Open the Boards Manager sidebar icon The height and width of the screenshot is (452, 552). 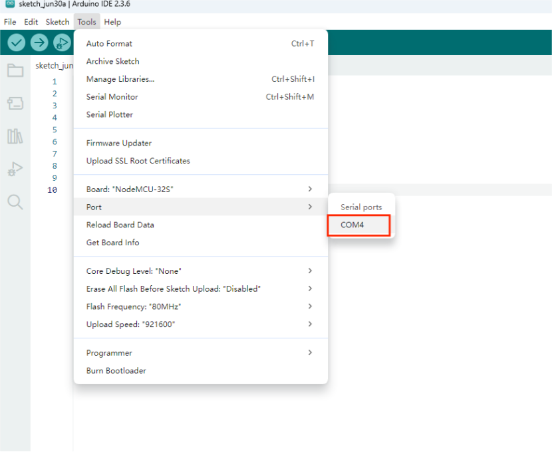tap(15, 103)
